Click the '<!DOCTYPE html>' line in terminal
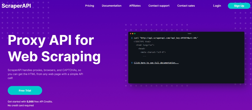Screen dimensions: 252x110 click(x=142, y=41)
